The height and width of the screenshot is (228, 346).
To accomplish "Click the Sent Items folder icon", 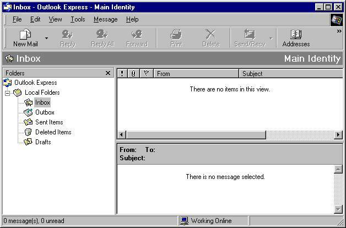I will click(x=28, y=122).
